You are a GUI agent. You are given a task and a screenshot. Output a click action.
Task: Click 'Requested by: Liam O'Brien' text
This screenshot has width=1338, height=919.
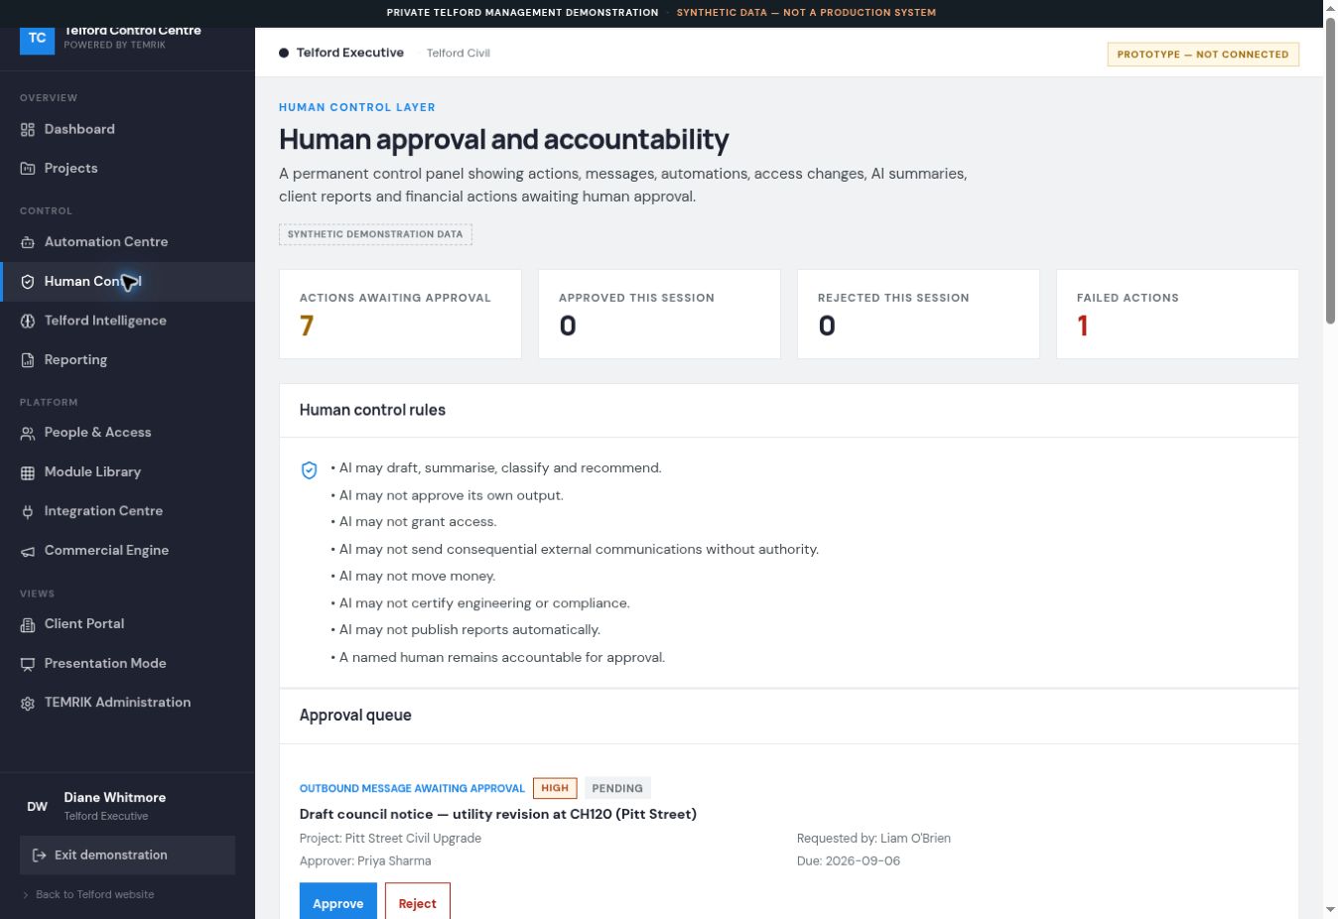pyautogui.click(x=873, y=839)
